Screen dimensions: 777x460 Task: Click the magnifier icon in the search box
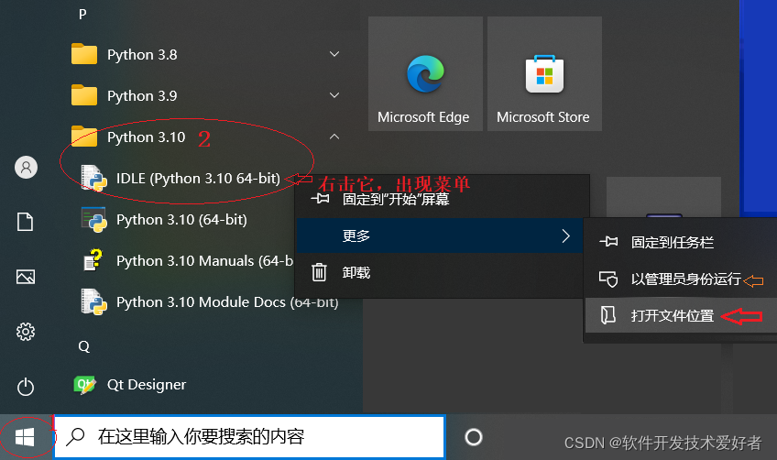coord(75,437)
